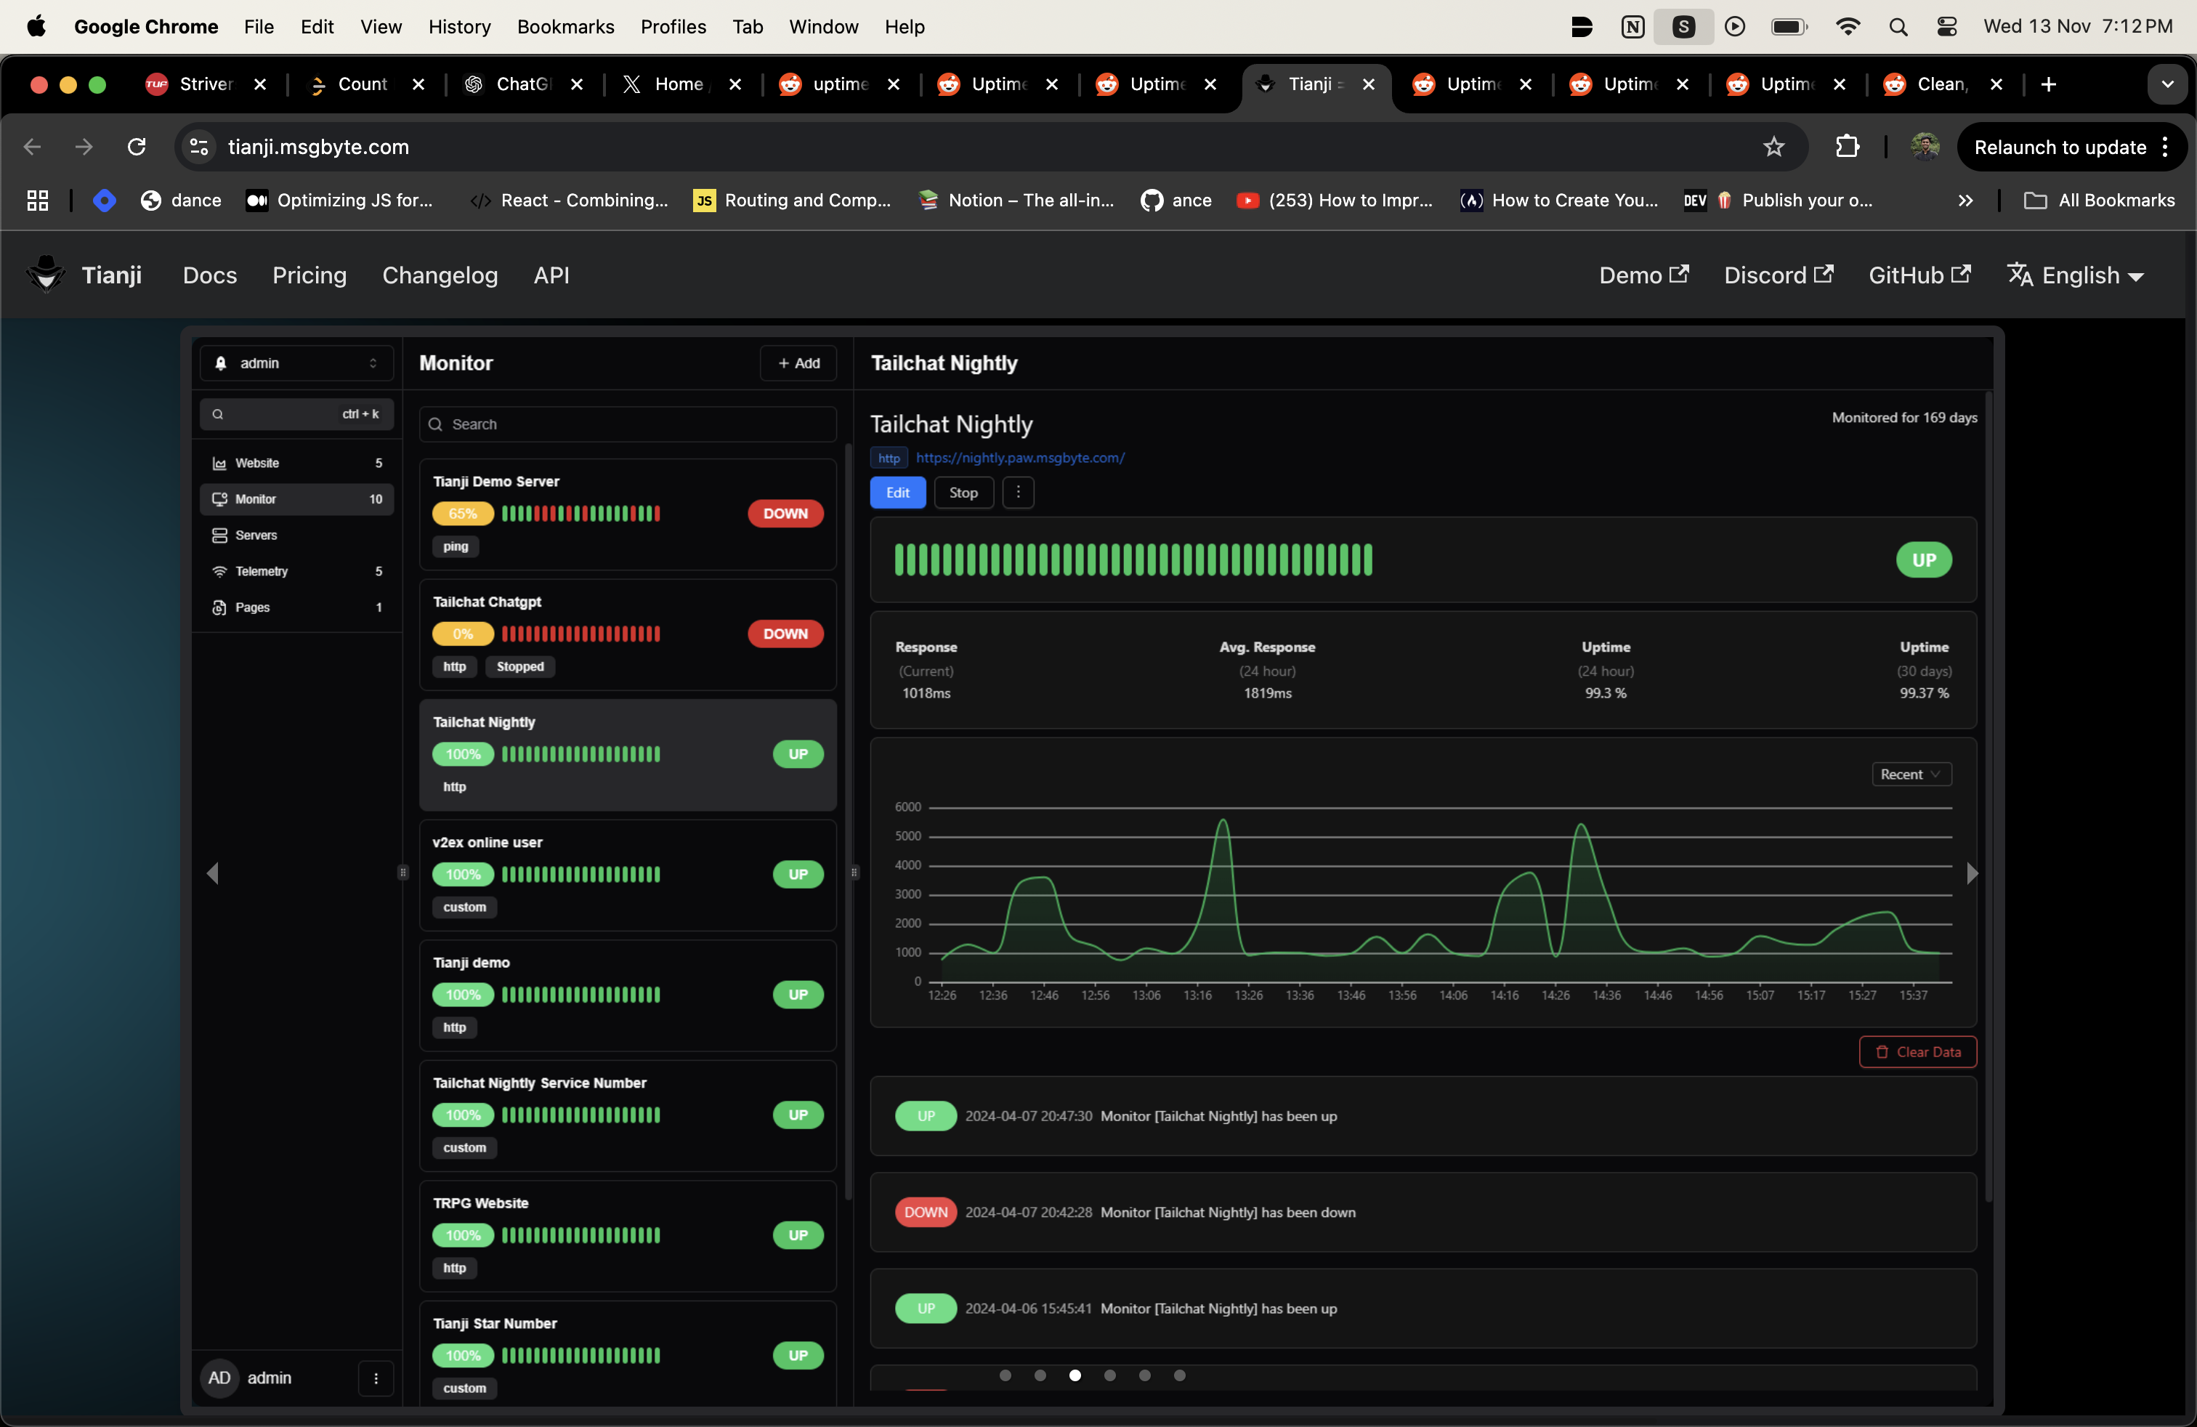This screenshot has width=2197, height=1427.
Task: Open the Discord external link
Action: click(x=1778, y=275)
